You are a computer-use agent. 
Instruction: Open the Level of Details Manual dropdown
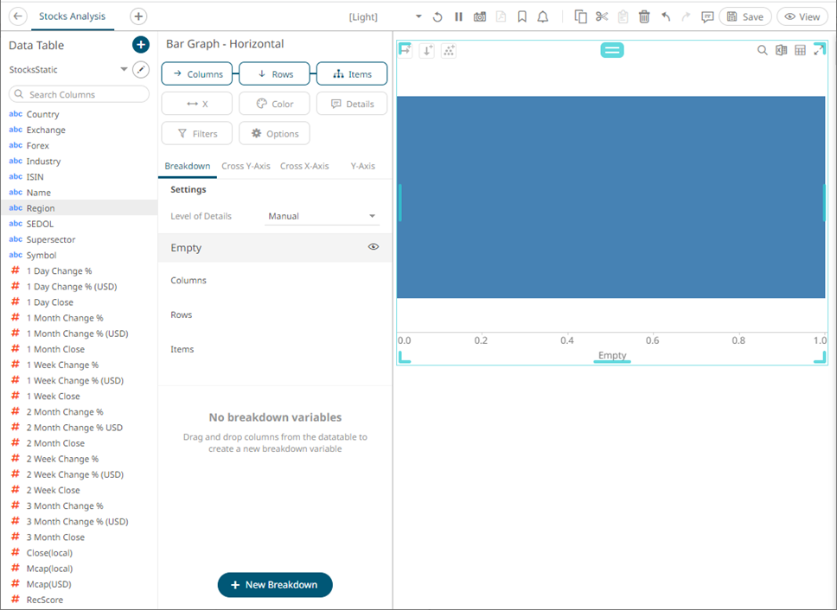pos(322,216)
